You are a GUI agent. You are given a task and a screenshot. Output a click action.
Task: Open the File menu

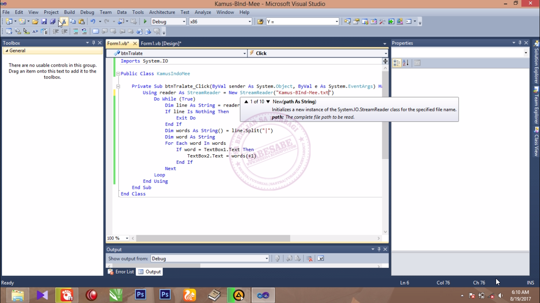coord(6,12)
